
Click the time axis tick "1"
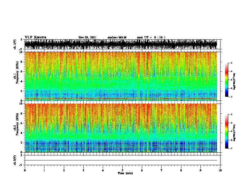44,170
